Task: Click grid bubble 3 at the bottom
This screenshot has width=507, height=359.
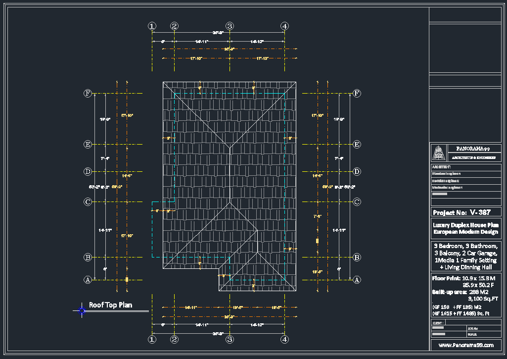Action: (x=230, y=340)
